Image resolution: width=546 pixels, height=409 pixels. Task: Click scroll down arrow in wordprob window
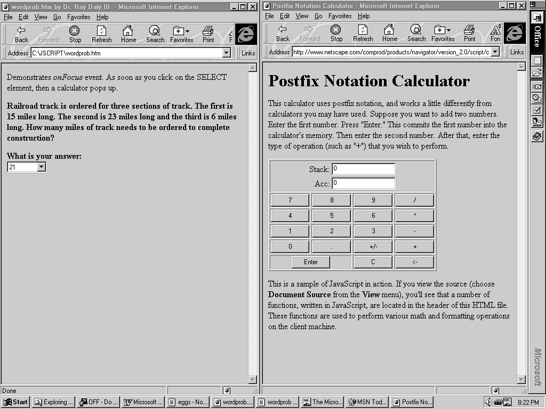[253, 379]
